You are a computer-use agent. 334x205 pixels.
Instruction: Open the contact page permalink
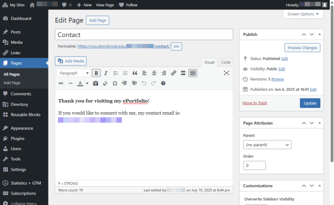124,46
